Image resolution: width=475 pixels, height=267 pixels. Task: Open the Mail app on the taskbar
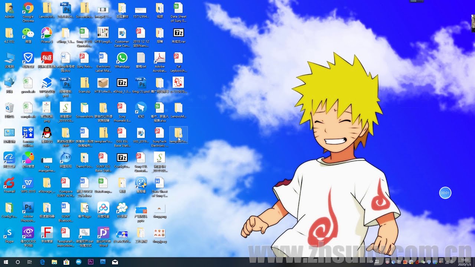tap(115, 262)
